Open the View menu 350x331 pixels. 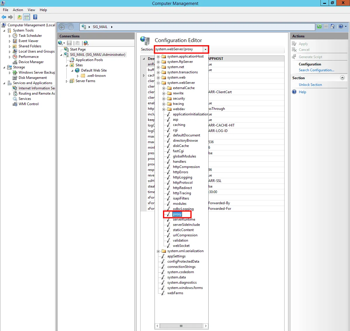31,10
